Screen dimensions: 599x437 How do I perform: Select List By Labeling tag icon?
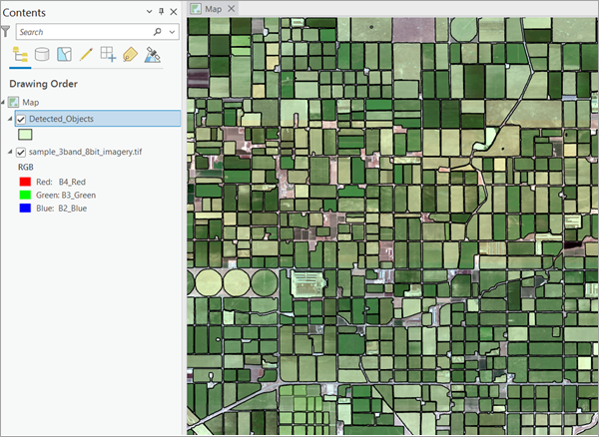point(130,55)
